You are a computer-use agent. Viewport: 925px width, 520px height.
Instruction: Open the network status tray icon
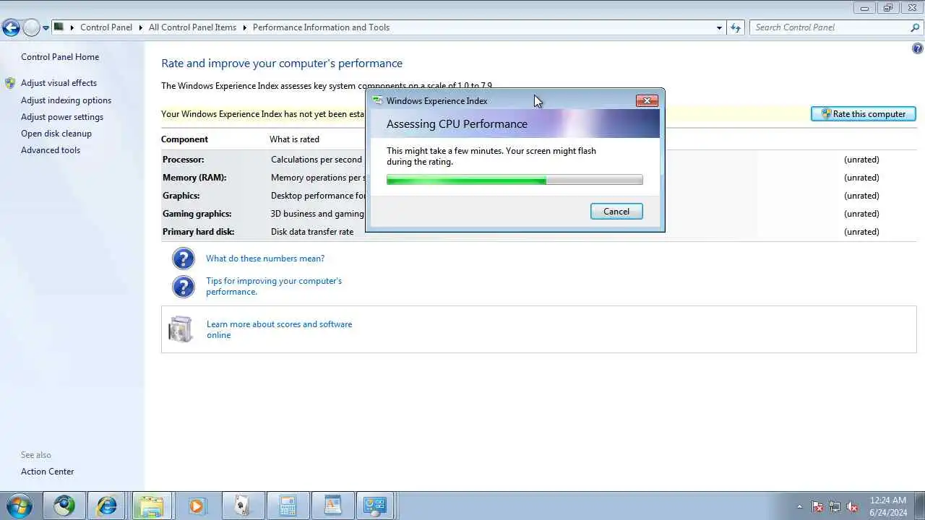[x=835, y=506]
